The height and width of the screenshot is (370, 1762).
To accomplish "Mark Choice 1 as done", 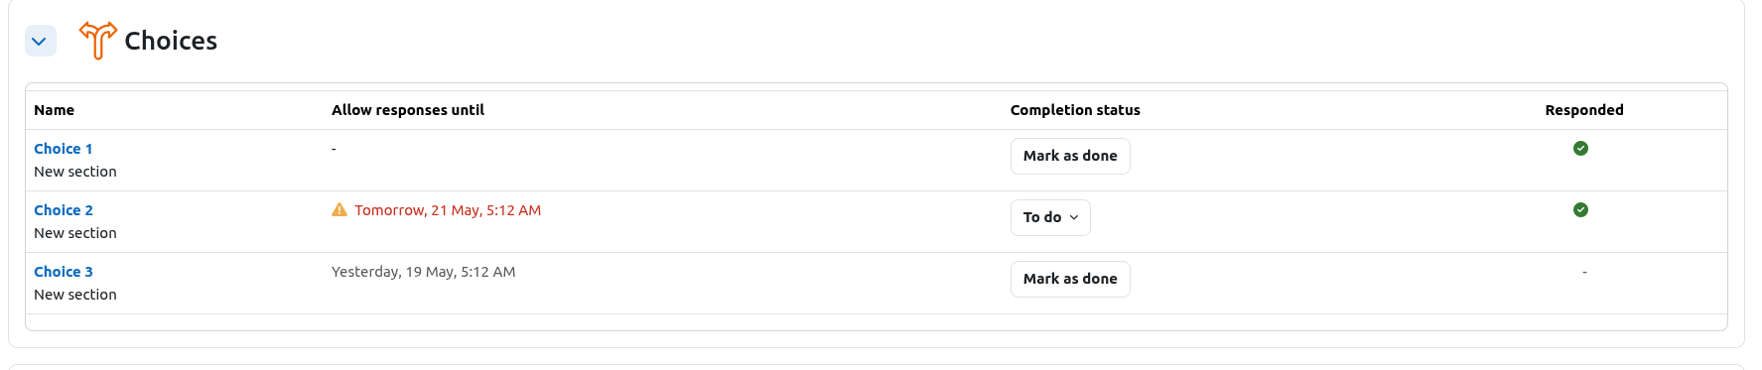I will tap(1070, 156).
